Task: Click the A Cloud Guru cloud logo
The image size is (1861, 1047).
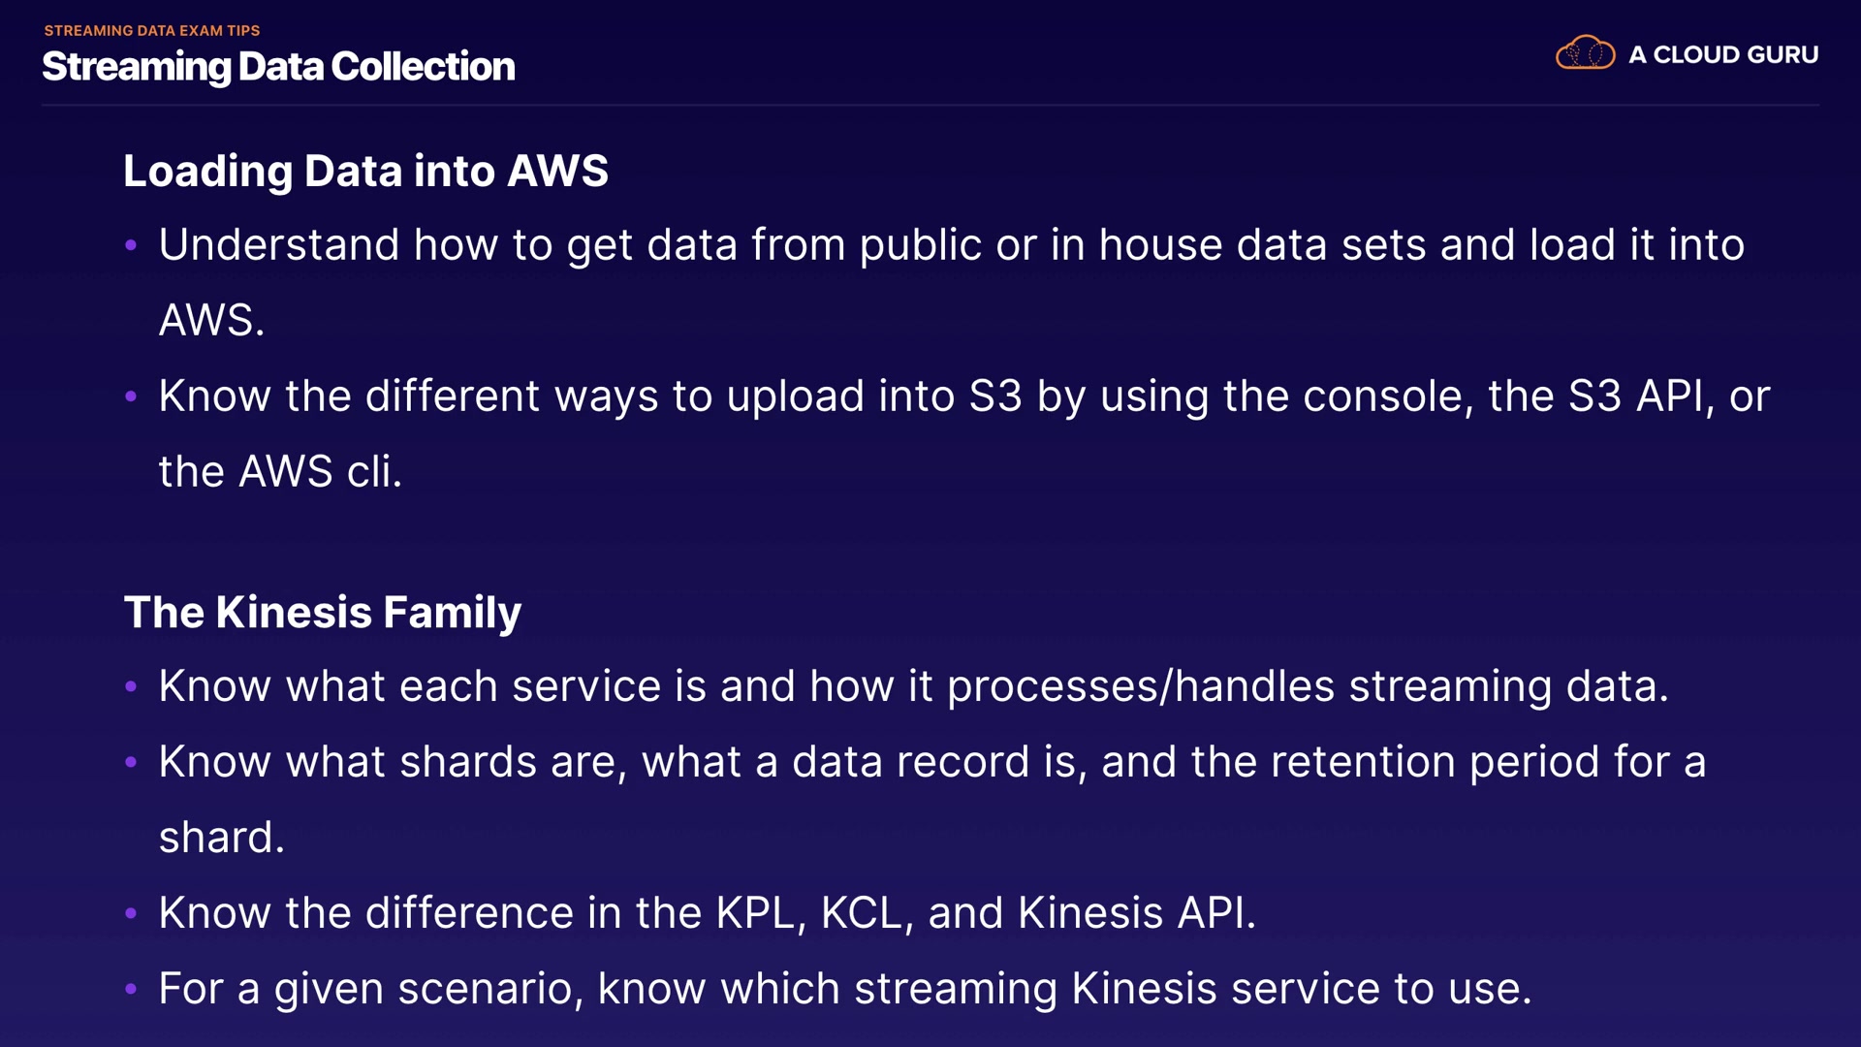Action: (x=1585, y=53)
